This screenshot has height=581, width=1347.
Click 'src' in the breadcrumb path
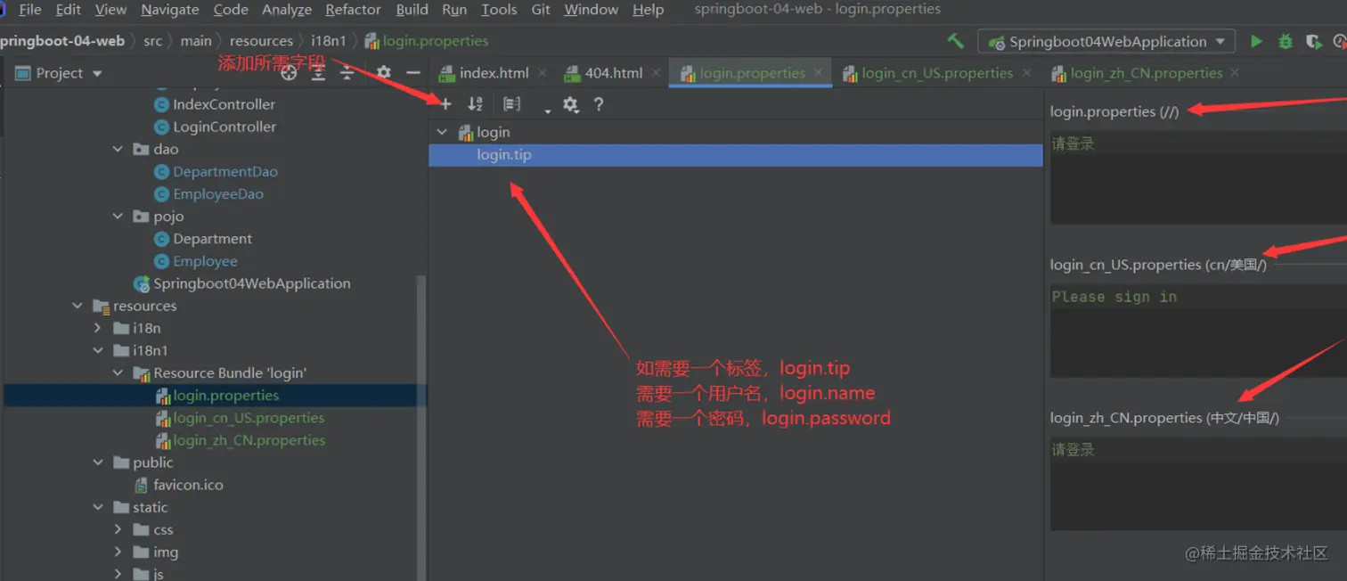(x=153, y=41)
